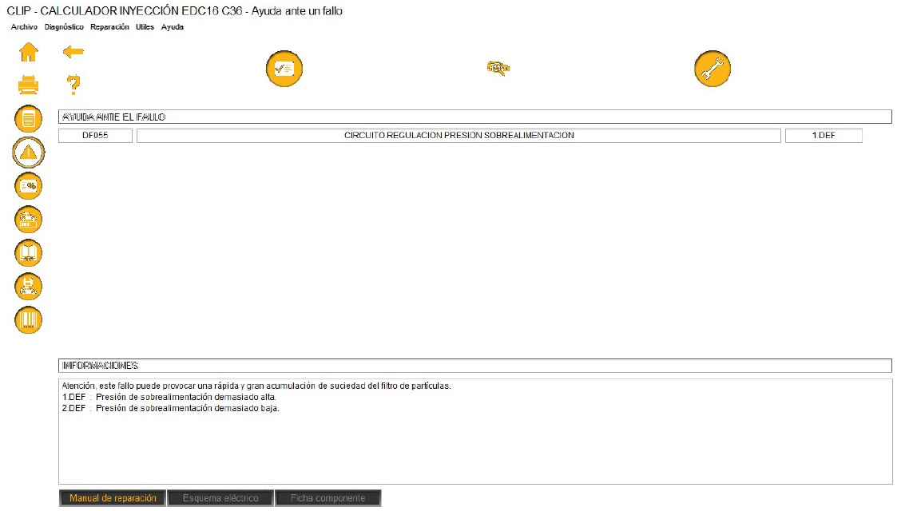The image size is (909, 511).
Task: Click the printer icon
Action: click(x=29, y=85)
